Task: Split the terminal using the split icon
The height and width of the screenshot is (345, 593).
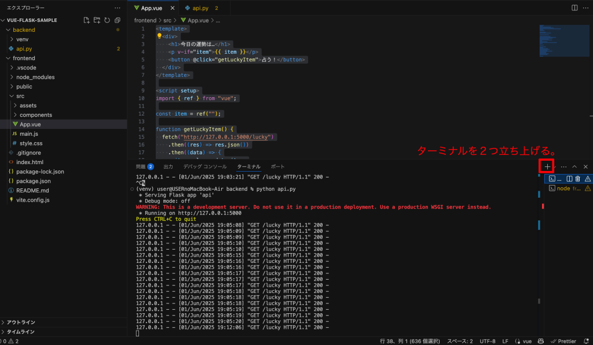Action: click(569, 179)
